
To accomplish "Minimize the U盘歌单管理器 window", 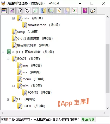I will pos(80,3).
